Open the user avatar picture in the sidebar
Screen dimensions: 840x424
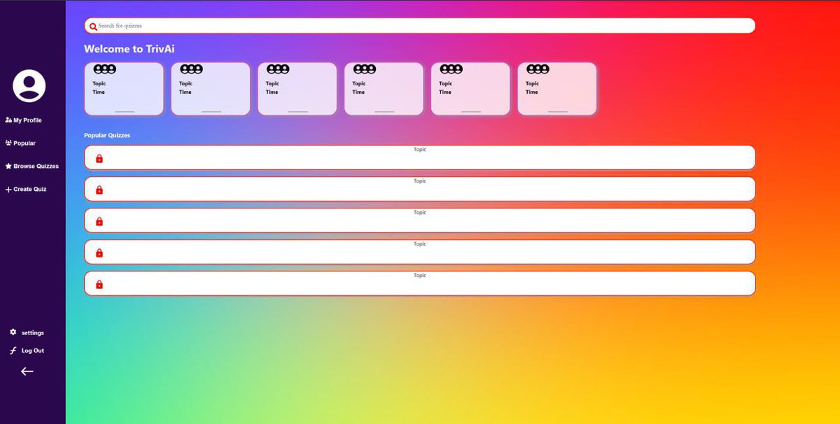click(x=29, y=86)
